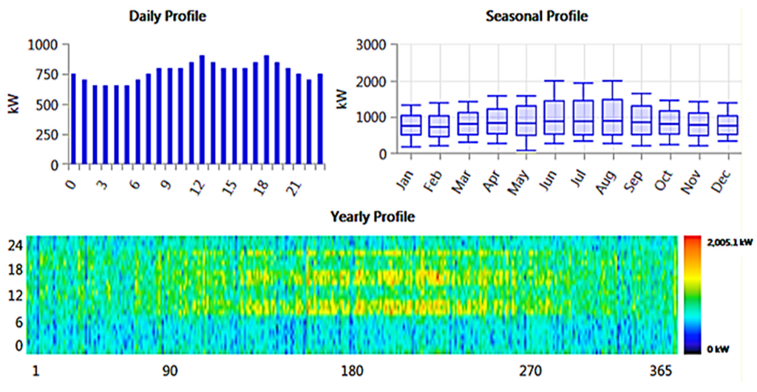Click the Jan box plot in Seasonal Profile
This screenshot has height=392, width=757.
tap(411, 125)
